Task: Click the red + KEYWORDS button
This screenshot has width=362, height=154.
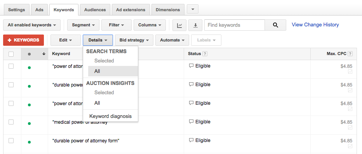Action: point(24,40)
